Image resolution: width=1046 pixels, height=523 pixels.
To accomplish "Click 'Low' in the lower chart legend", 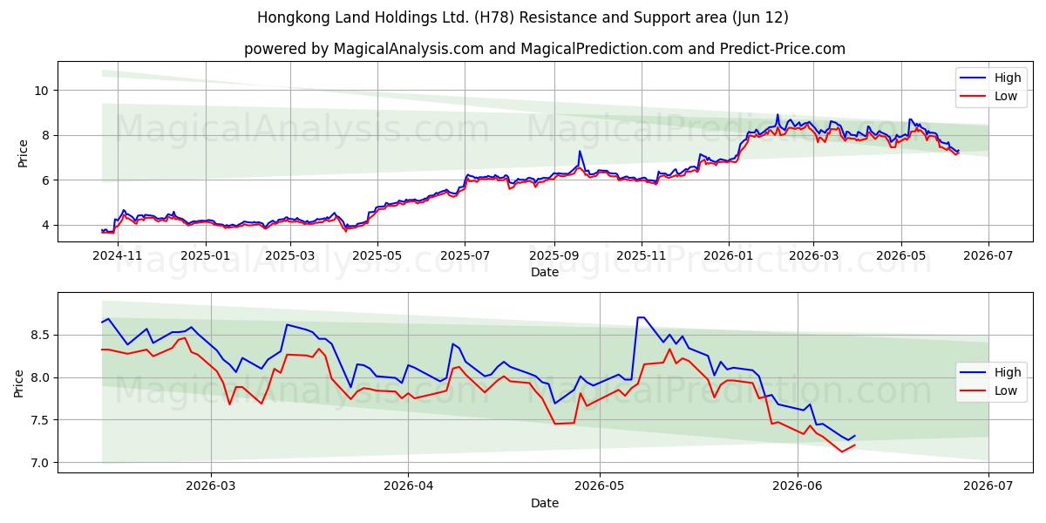I will 1006,391.
